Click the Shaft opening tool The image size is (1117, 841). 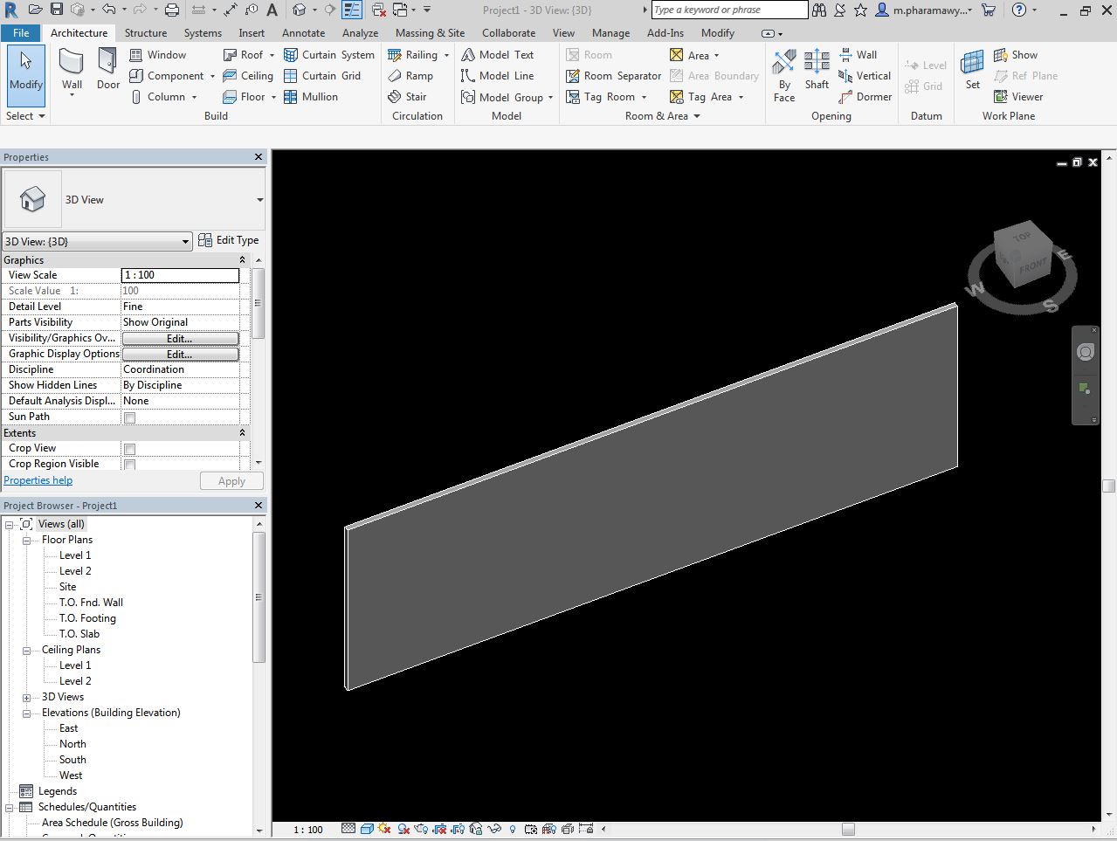point(817,69)
